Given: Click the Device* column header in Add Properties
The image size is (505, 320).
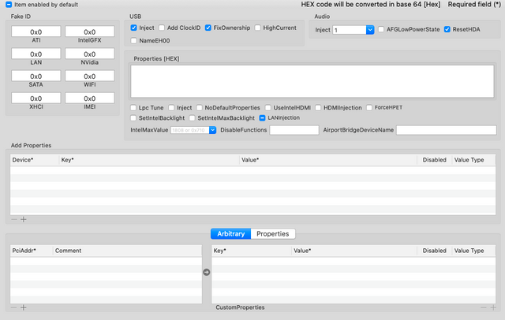Looking at the screenshot, I should click(35, 160).
